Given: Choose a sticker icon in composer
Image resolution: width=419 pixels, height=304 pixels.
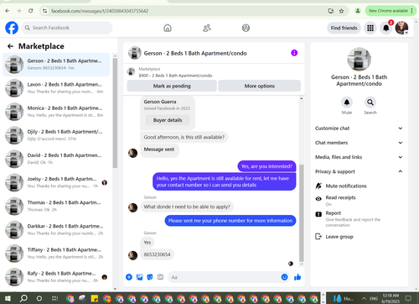Looking at the screenshot, I should (150, 277).
